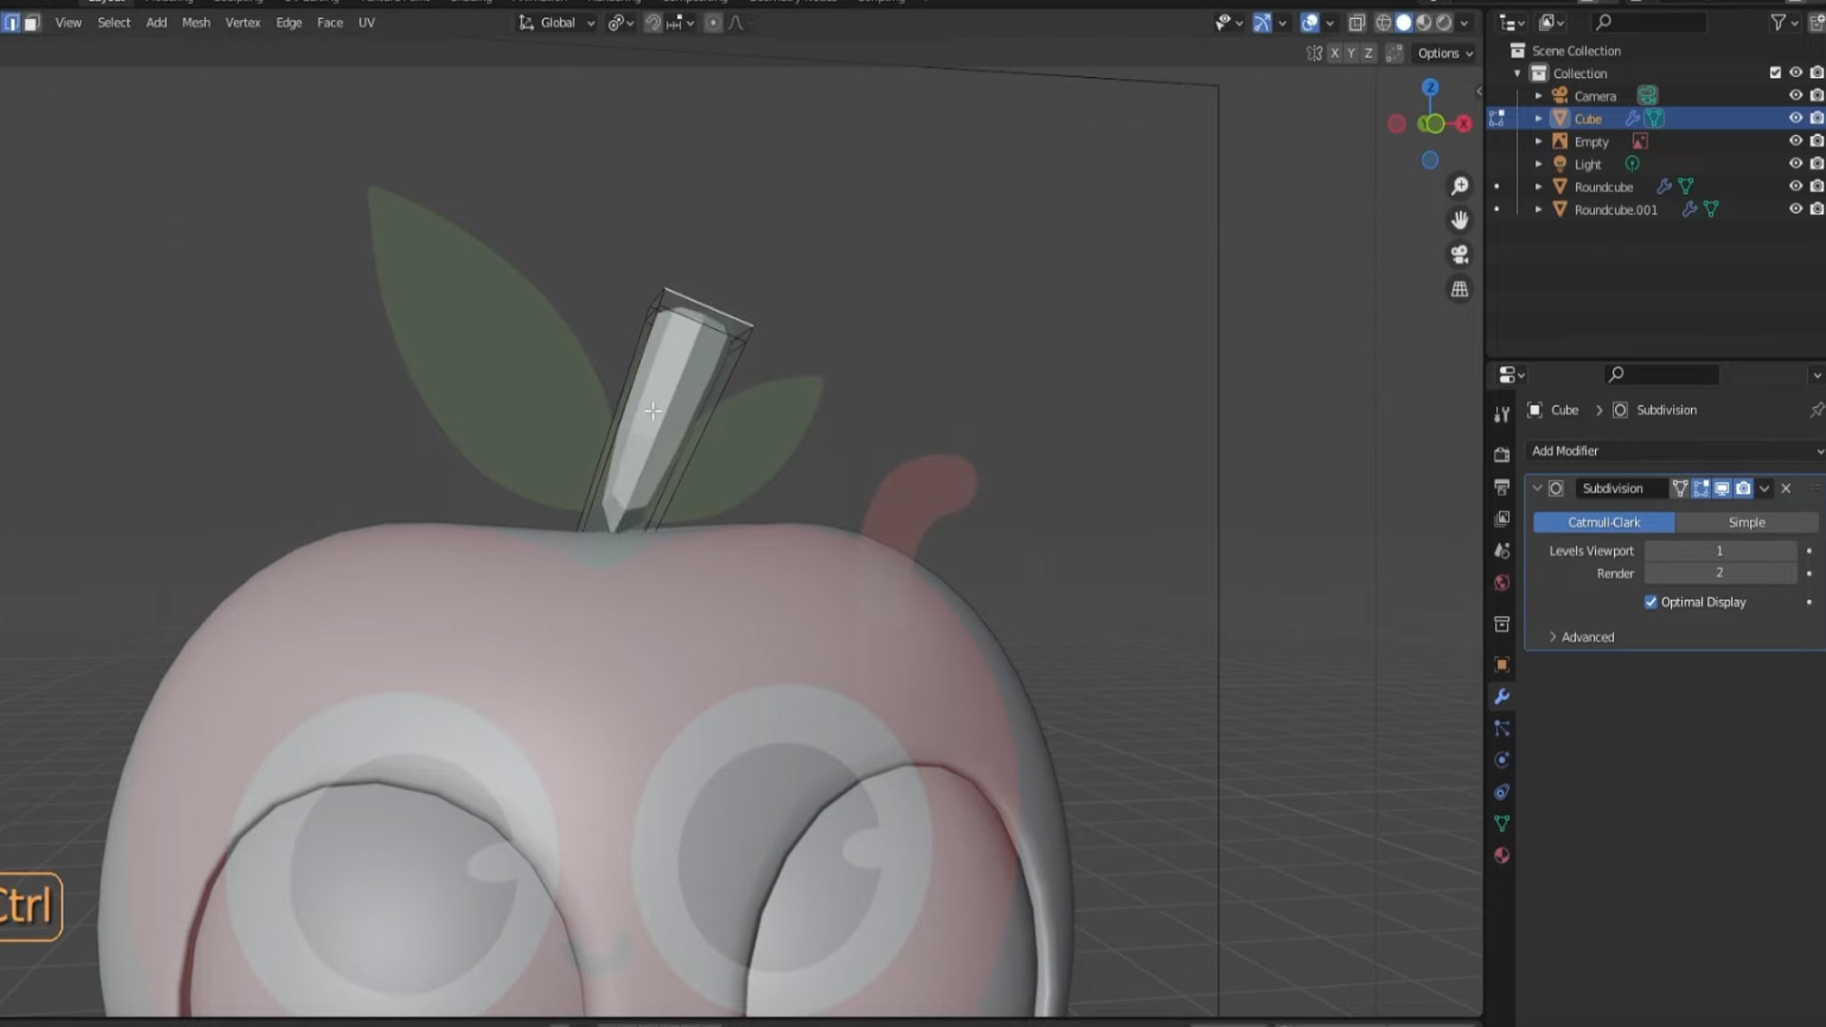
Task: Toggle Optimal Display checkbox
Action: 1652,601
